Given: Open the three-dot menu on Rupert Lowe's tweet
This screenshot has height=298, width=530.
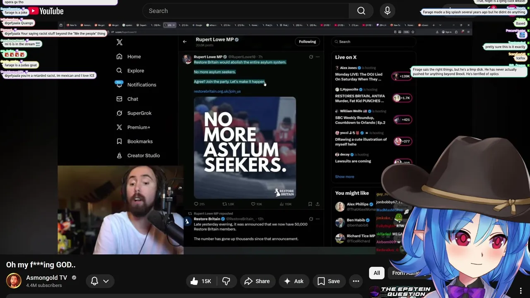Looking at the screenshot, I should point(318,57).
